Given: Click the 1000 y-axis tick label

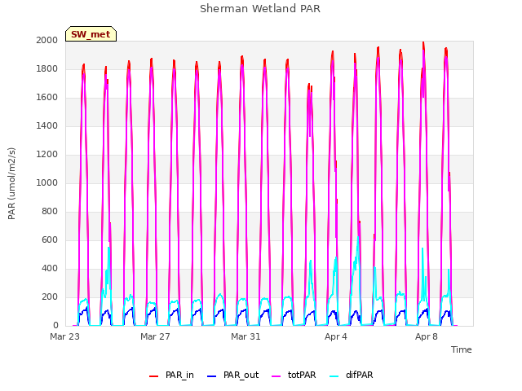Looking at the screenshot, I should 47,182.
